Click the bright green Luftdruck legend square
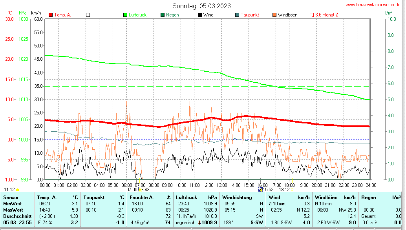The width and height of the screenshot is (406, 230). click(x=125, y=15)
